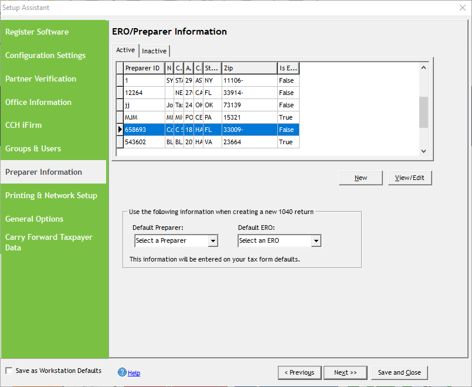Go to Printing & Network Setup
472x387 pixels.
click(51, 195)
